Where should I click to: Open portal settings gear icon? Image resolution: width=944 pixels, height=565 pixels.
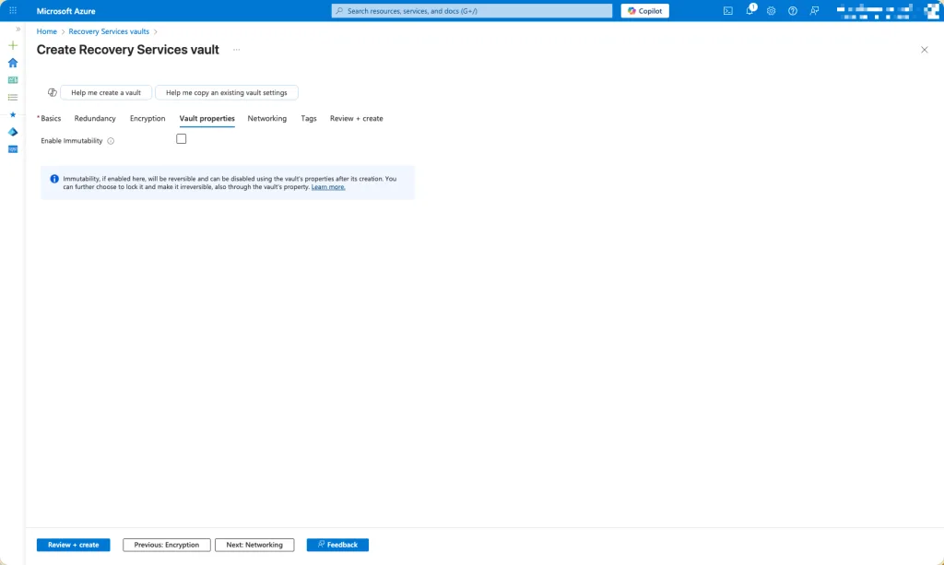(x=771, y=11)
